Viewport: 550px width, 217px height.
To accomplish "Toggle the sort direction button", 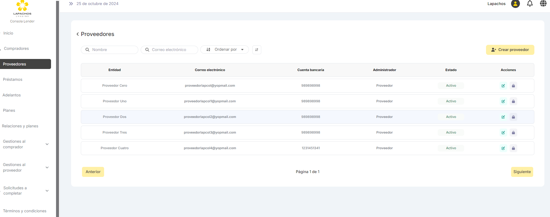I will [257, 50].
